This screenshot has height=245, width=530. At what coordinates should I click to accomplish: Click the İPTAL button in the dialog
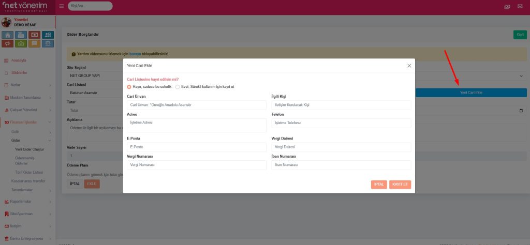pyautogui.click(x=378, y=185)
